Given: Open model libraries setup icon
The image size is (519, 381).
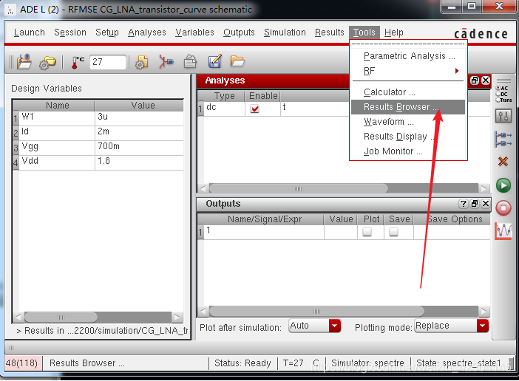Looking at the screenshot, I should 142,62.
